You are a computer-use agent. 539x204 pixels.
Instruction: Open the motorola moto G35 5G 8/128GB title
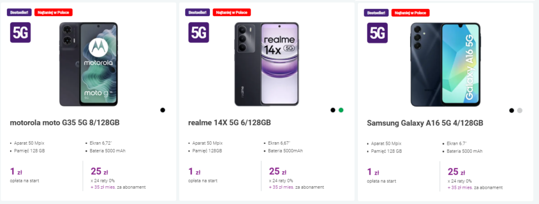65,123
